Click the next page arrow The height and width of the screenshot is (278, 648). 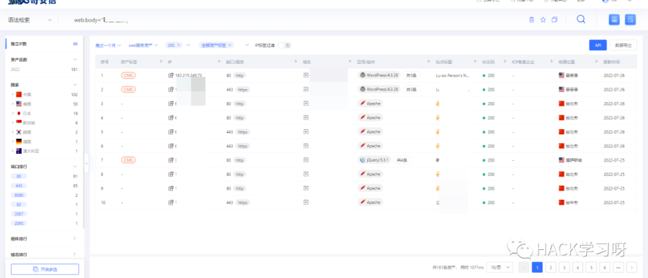(631, 267)
